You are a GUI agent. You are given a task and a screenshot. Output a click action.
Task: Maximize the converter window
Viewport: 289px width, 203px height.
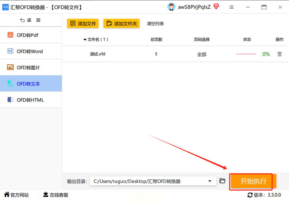pyautogui.click(x=264, y=7)
